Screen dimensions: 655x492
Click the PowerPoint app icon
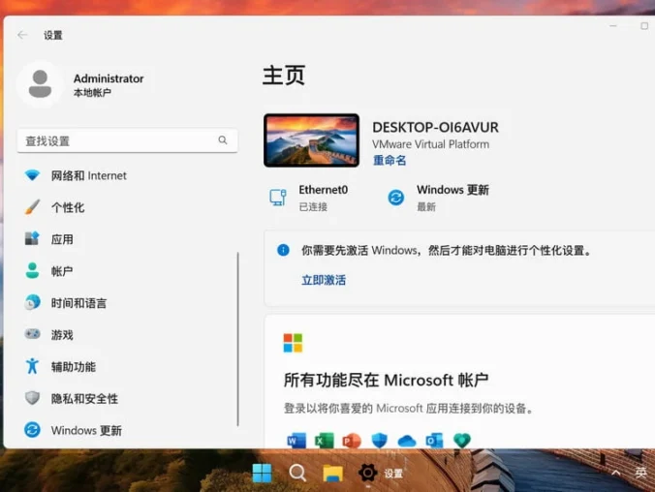[x=352, y=441]
